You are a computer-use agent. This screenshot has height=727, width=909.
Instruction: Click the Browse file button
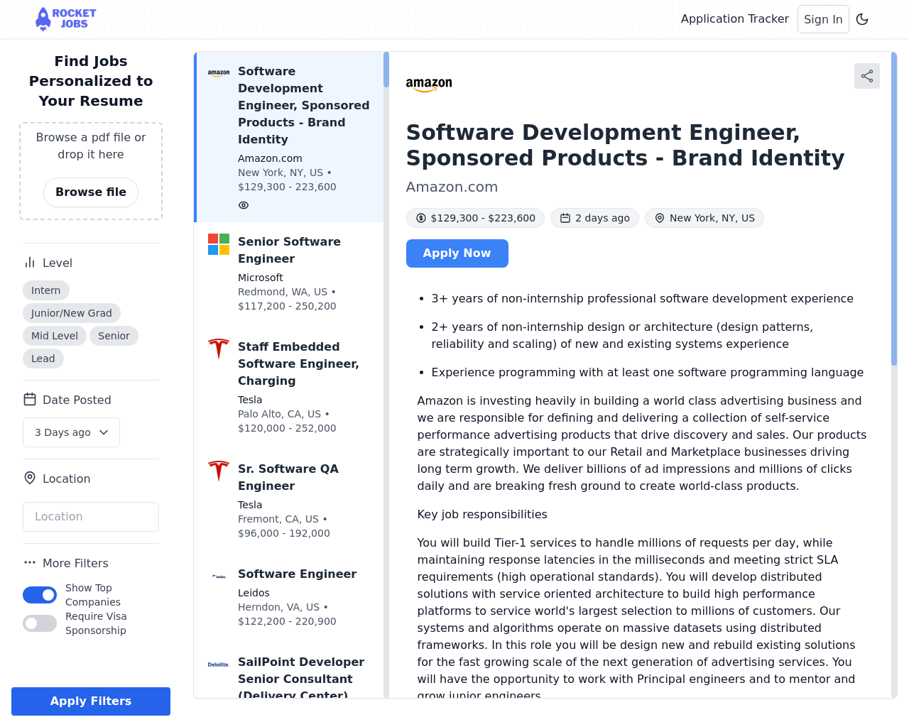point(91,192)
